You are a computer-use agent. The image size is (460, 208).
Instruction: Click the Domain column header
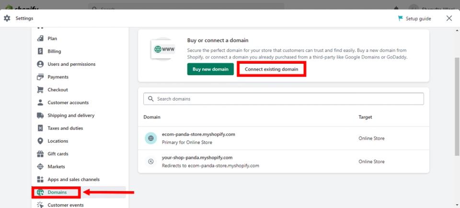(152, 117)
